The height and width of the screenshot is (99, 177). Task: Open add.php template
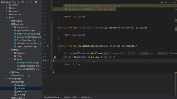coord(21,85)
